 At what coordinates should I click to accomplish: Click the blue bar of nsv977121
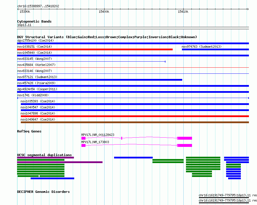[100, 80]
